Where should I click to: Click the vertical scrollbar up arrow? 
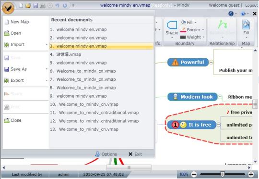255,51
